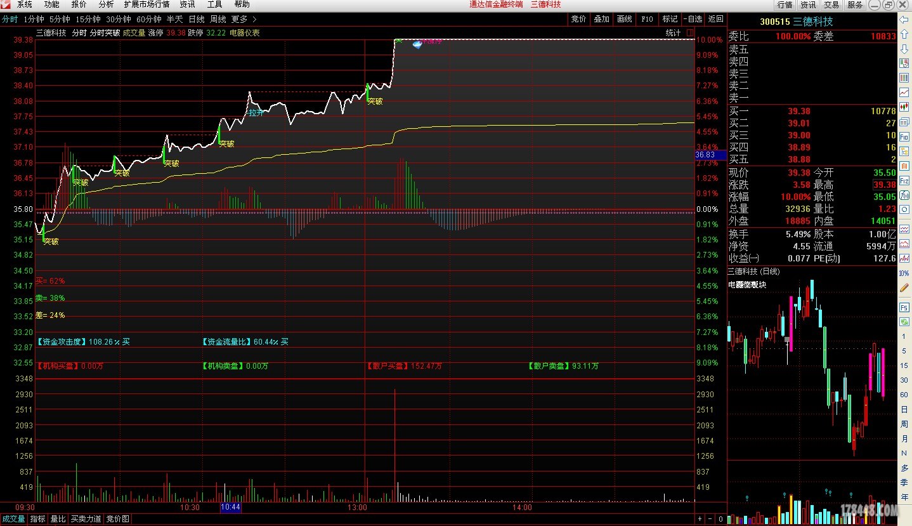Click the minus zoom button under daily chart

710,520
